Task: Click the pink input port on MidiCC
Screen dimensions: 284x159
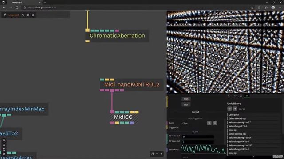Action: pyautogui.click(x=112, y=112)
